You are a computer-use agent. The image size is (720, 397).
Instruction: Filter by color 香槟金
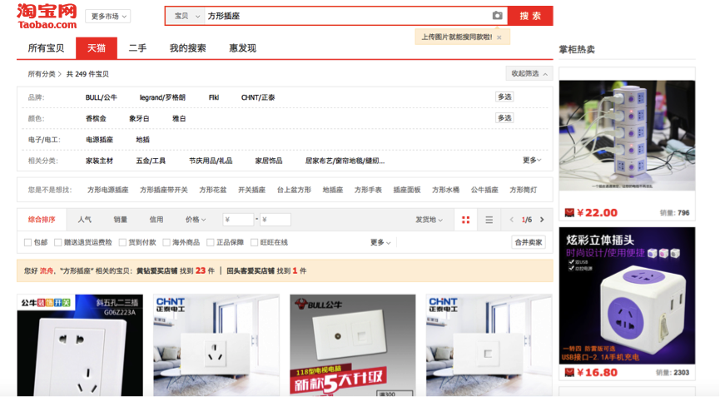coord(96,118)
